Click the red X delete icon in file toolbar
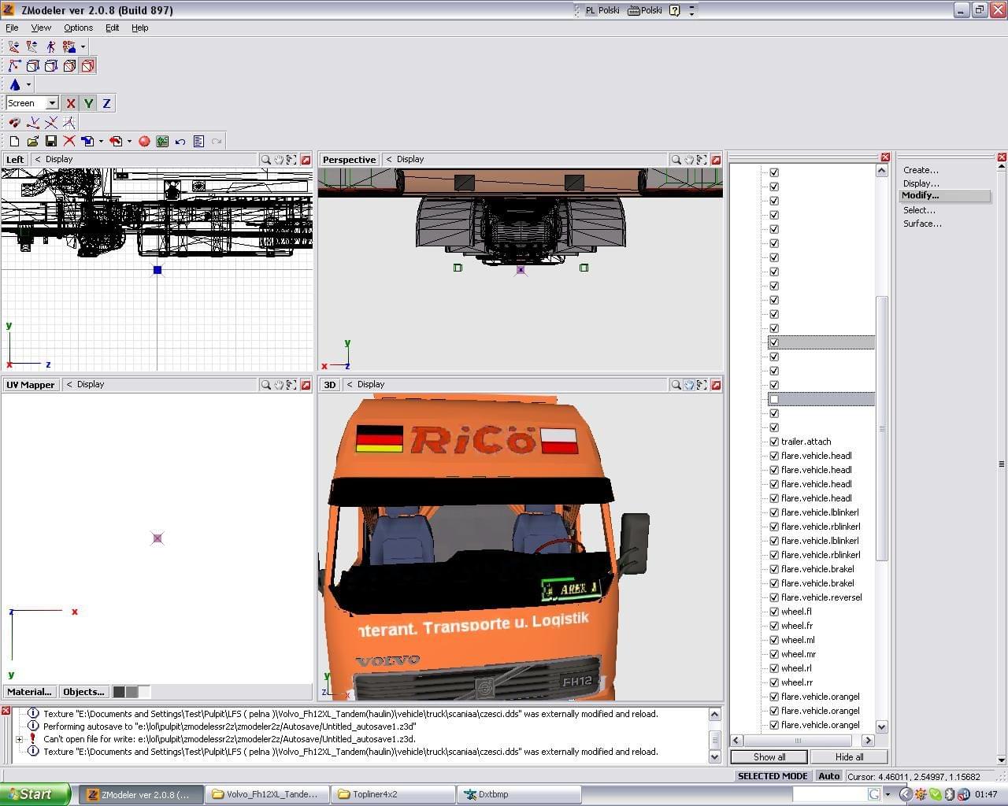Screen dimensions: 1008x806 click(x=69, y=142)
